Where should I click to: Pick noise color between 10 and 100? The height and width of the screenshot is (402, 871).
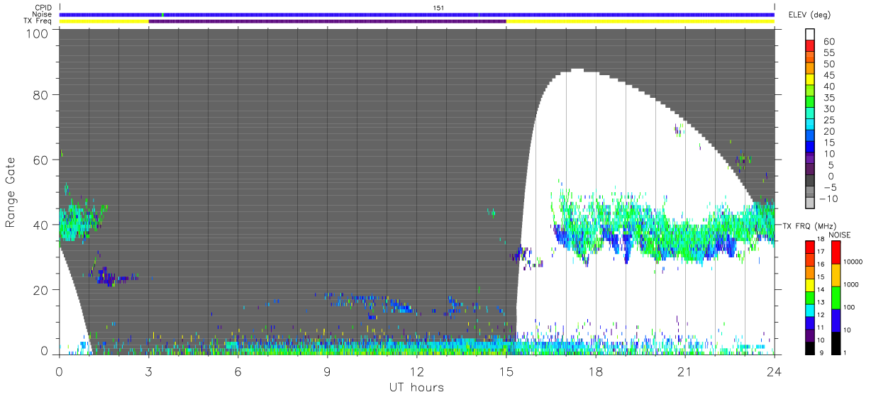tap(836, 320)
